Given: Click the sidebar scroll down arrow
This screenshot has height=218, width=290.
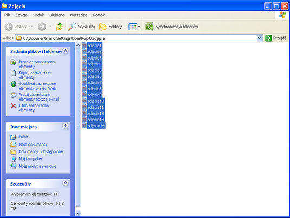Looking at the screenshot, I should [78, 213].
